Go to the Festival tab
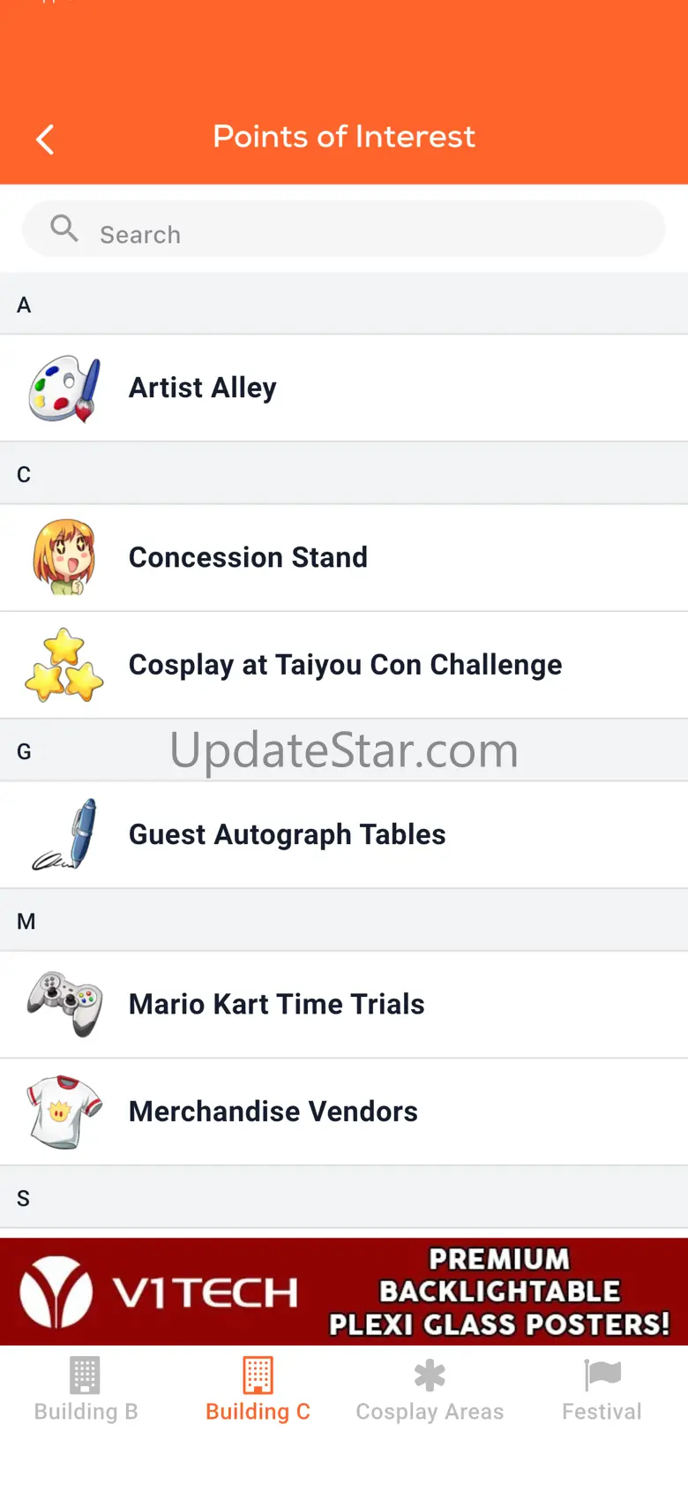Screen dimensions: 688x1493 click(x=602, y=1390)
